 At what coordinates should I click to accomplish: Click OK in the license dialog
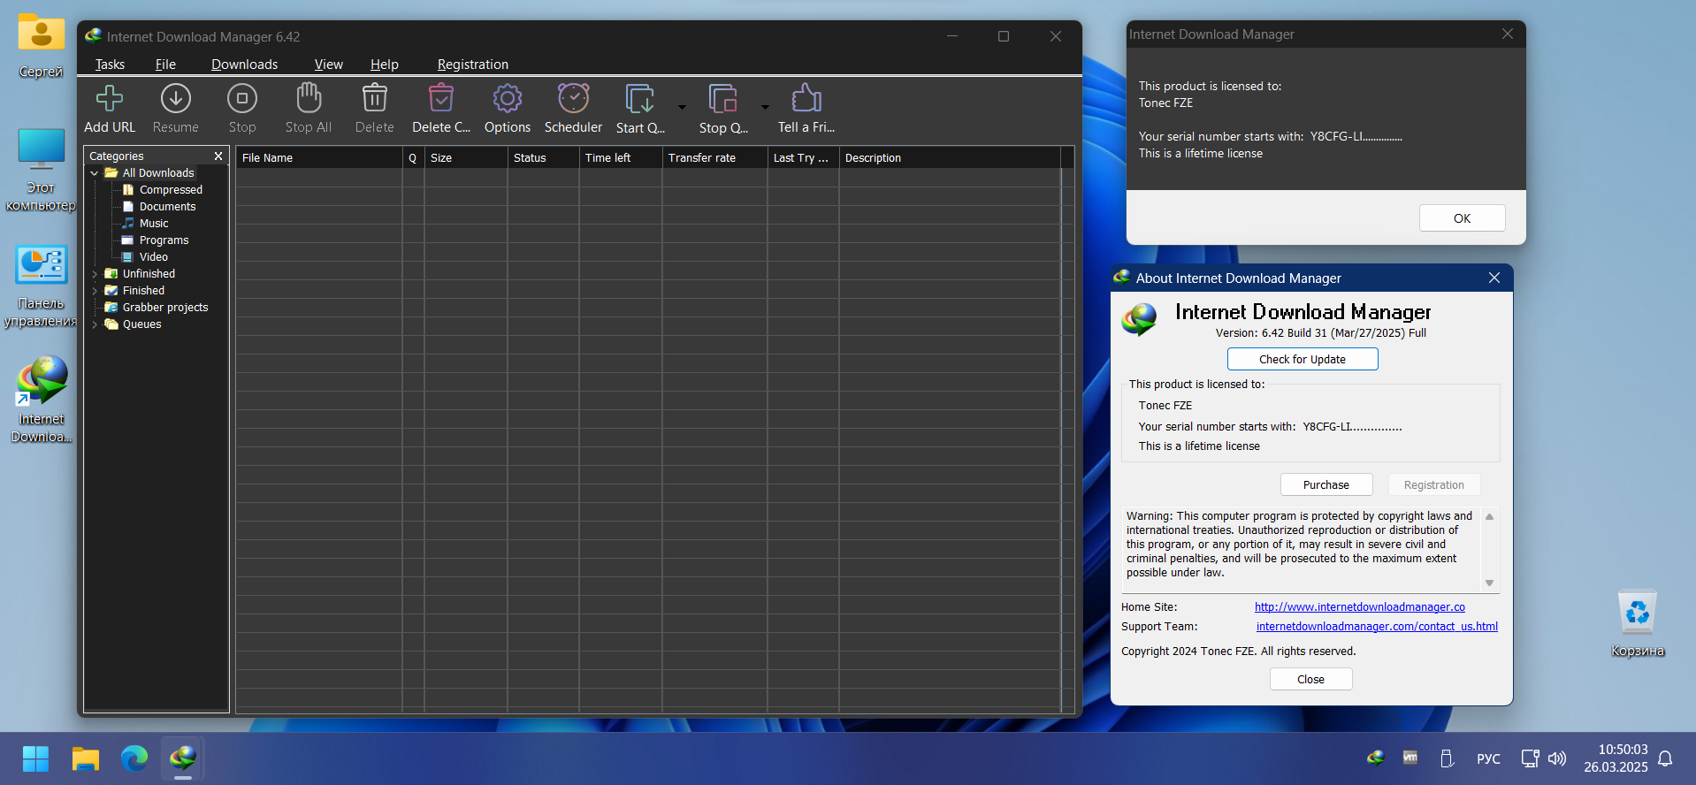click(x=1462, y=218)
